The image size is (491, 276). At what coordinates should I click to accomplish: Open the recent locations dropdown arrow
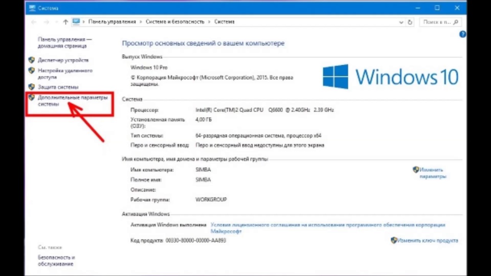tap(56, 22)
